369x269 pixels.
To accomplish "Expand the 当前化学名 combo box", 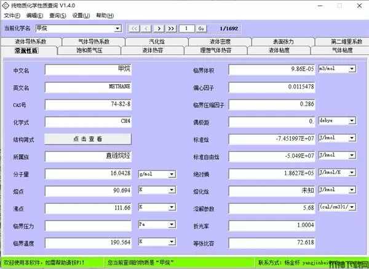I will tap(117, 29).
